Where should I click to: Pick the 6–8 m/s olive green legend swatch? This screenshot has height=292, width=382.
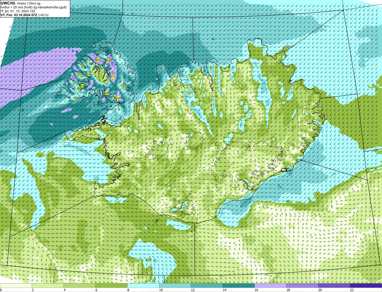click(x=111, y=285)
